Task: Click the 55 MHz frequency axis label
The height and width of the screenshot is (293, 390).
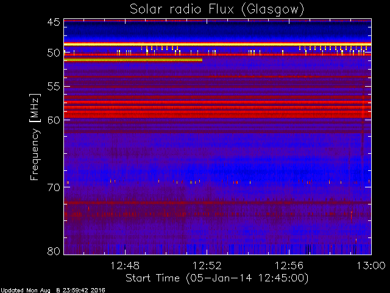Action: click(54, 87)
